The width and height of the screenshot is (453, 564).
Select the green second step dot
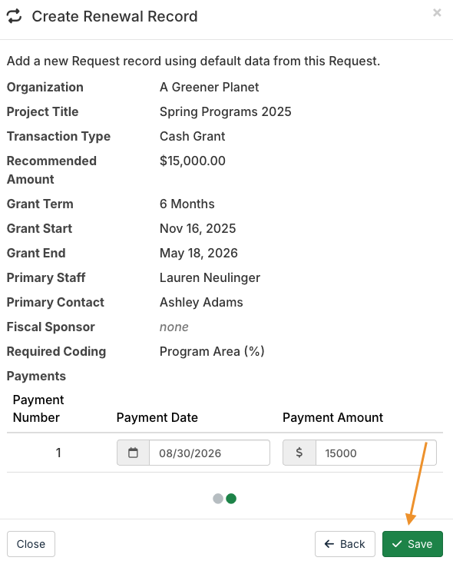click(231, 499)
